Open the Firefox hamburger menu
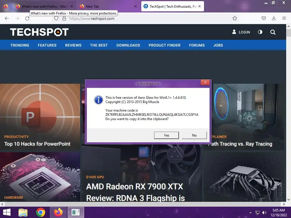This screenshot has height=218, width=291. [284, 18]
